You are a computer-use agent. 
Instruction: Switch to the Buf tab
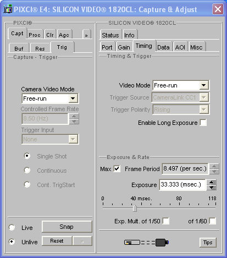point(19,48)
